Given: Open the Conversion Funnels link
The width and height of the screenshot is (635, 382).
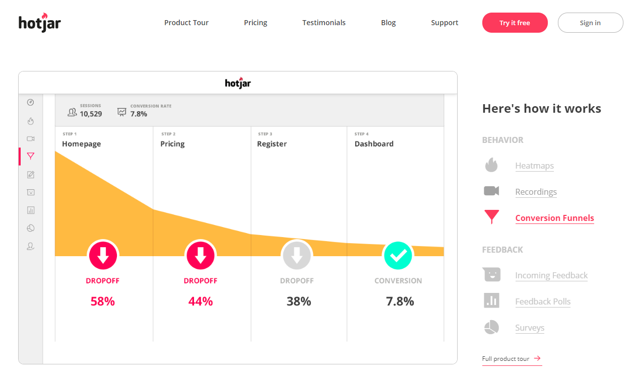Looking at the screenshot, I should pyautogui.click(x=554, y=218).
